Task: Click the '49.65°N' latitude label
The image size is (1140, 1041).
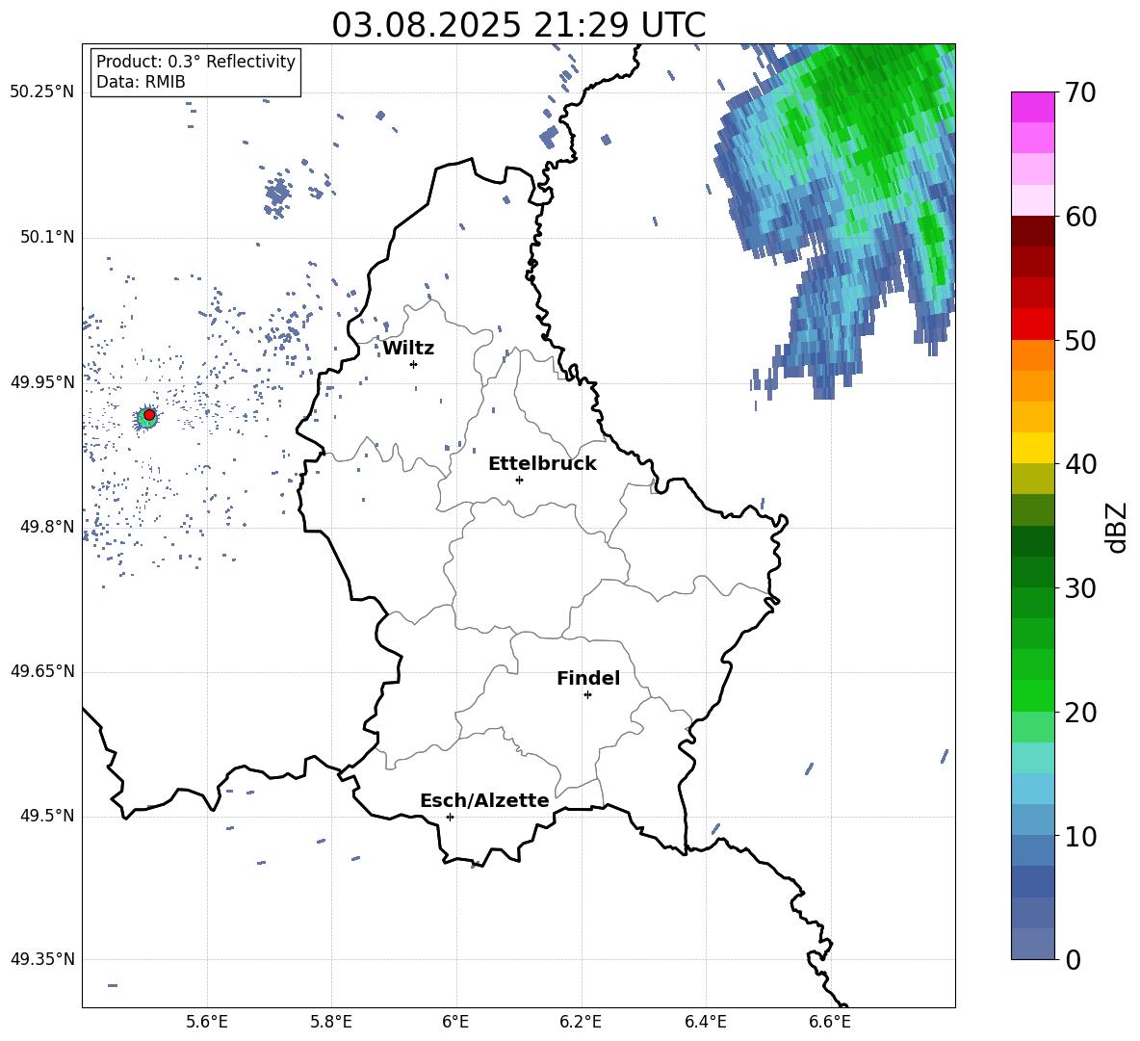Action: pos(42,670)
